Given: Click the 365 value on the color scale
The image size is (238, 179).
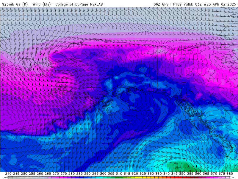Looking at the screenshot, I should (x=206, y=174).
